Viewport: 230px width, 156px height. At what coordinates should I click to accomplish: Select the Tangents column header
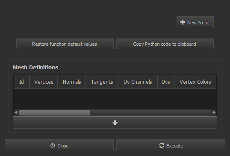pos(102,82)
